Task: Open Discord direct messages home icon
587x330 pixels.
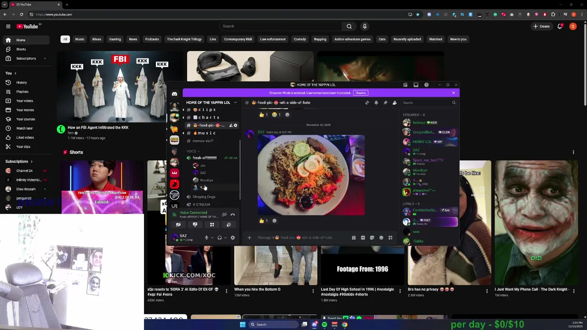Action: click(174, 94)
